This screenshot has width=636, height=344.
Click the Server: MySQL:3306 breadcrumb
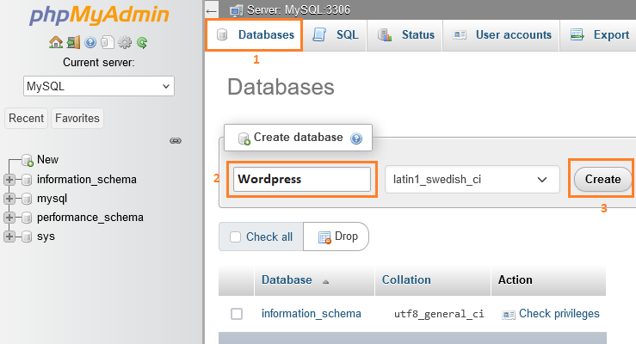coord(299,9)
